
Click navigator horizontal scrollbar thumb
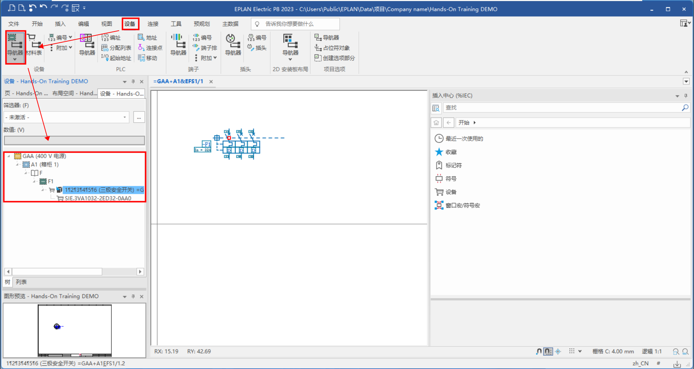coord(57,272)
